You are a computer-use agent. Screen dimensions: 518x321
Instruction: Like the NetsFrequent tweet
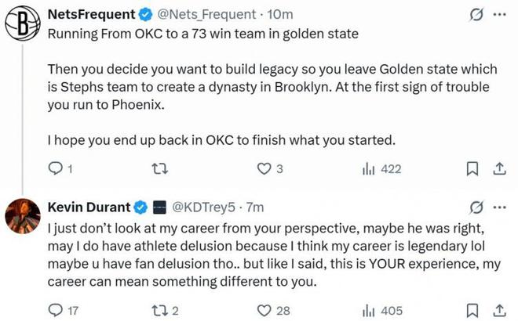point(264,168)
